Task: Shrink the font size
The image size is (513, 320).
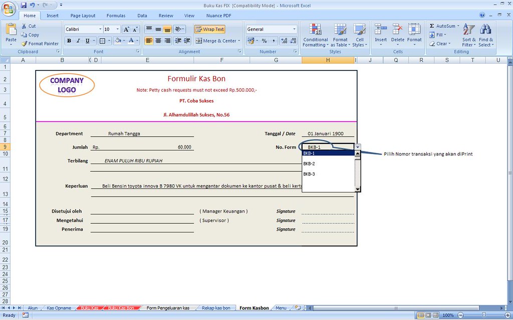Action: (x=135, y=29)
